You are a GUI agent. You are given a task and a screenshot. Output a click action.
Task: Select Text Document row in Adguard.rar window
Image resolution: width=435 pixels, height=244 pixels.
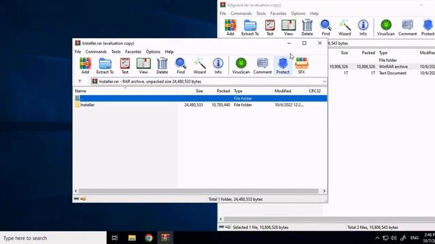click(381, 73)
